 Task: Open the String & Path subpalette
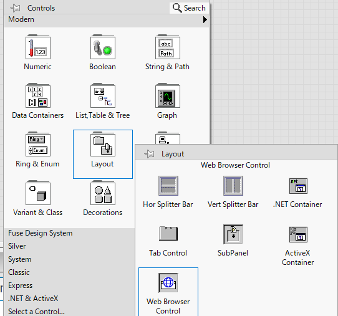point(168,47)
